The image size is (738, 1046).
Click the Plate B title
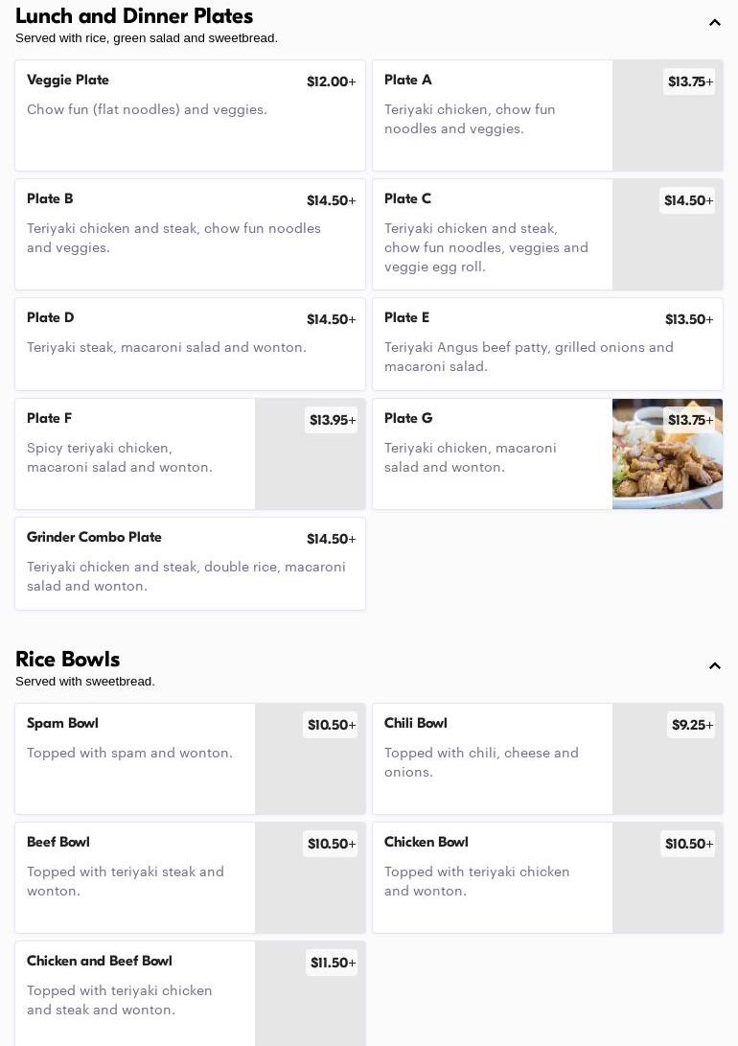(x=50, y=198)
